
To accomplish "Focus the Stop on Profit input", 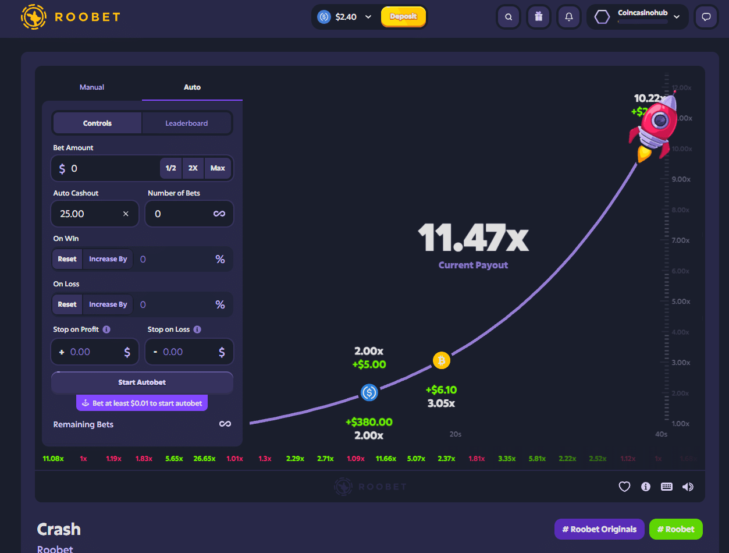I will 95,352.
